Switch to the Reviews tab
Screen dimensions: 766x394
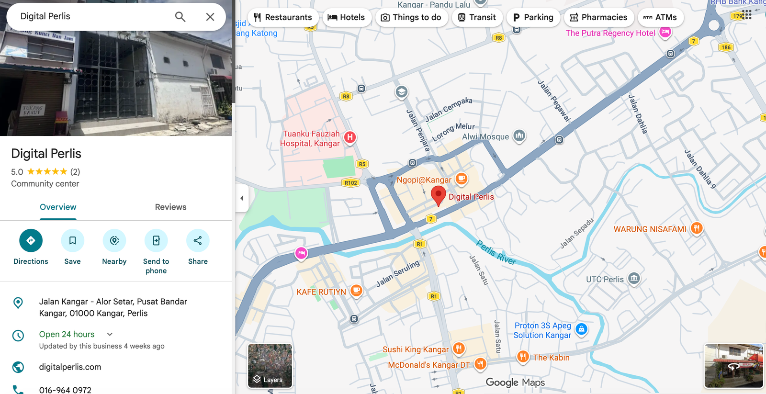(170, 207)
